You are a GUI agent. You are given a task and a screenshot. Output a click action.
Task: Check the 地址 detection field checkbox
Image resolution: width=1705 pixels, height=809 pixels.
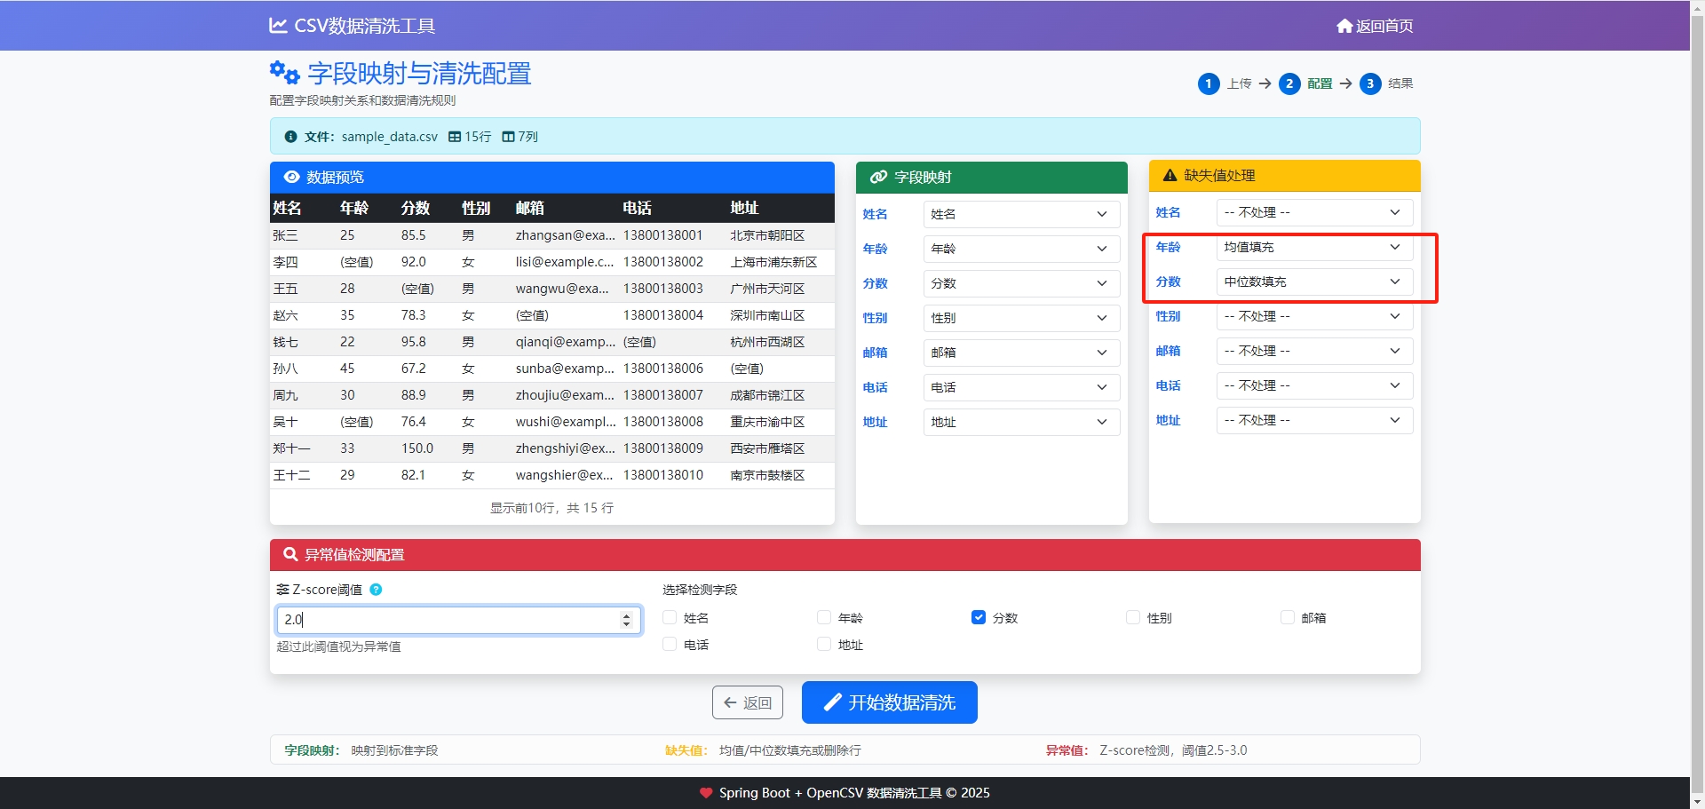[x=824, y=644]
